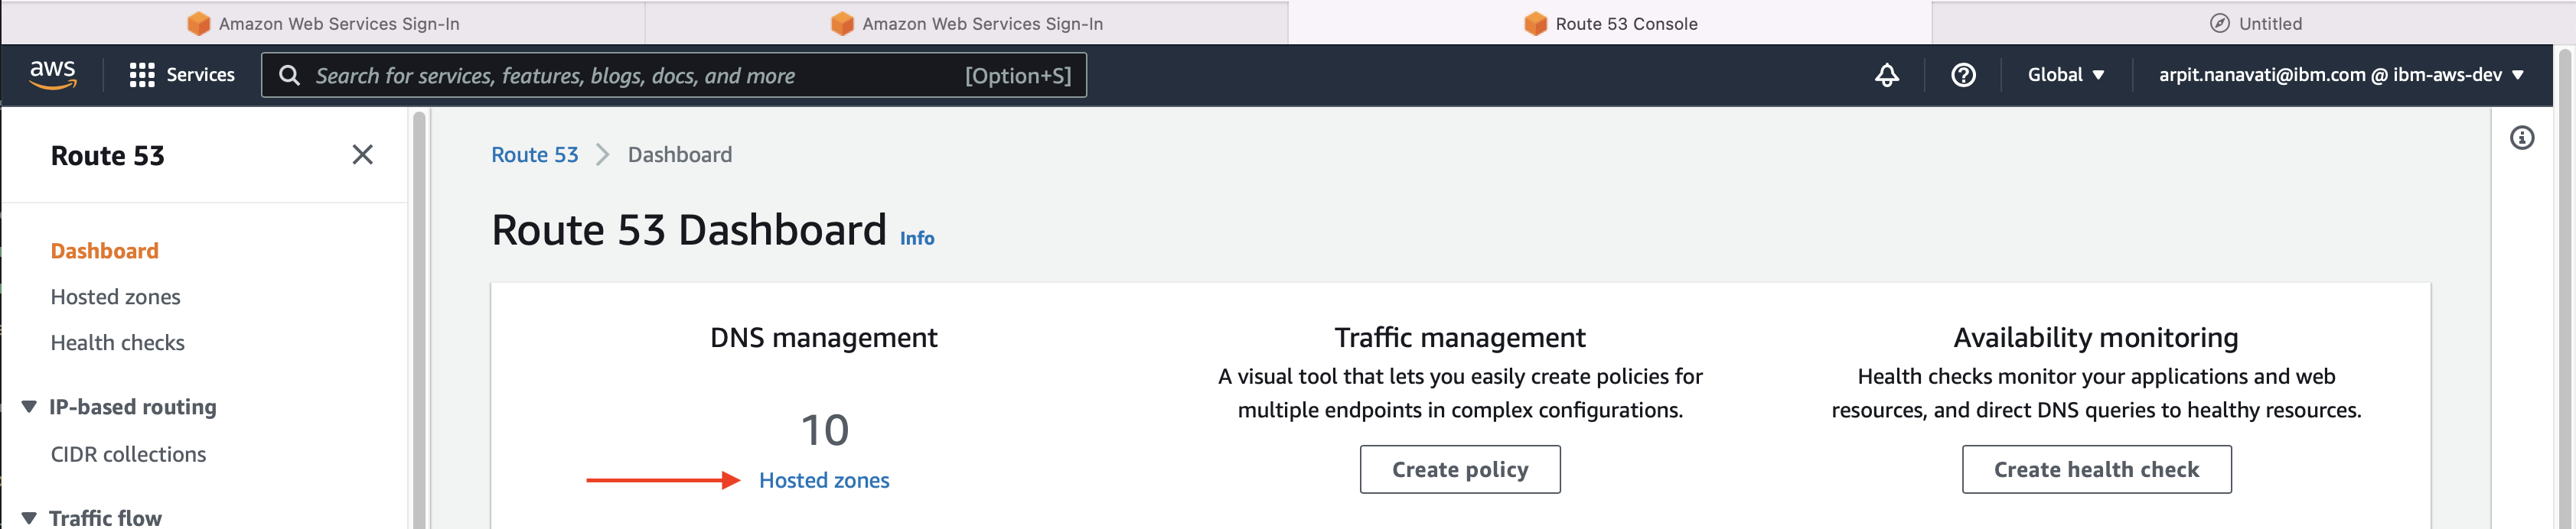Open the Services grid menu icon

tap(142, 75)
